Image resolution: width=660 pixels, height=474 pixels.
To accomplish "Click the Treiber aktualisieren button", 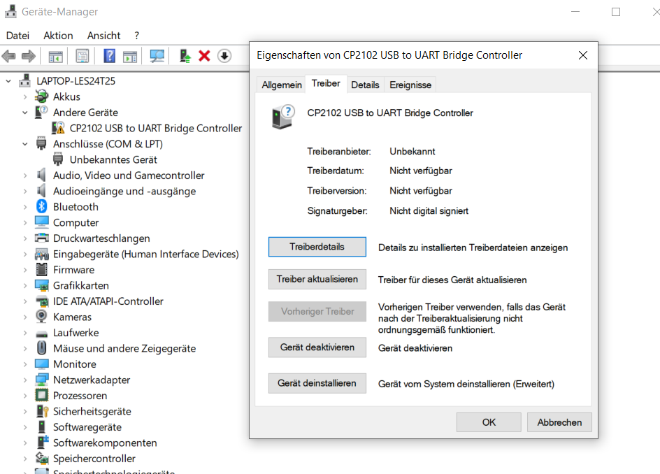I will (x=317, y=279).
